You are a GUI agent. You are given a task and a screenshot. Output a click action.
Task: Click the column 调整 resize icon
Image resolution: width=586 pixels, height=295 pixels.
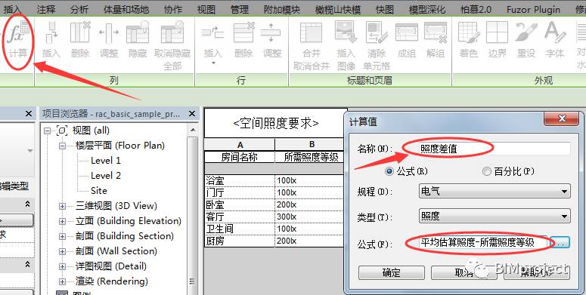click(109, 32)
